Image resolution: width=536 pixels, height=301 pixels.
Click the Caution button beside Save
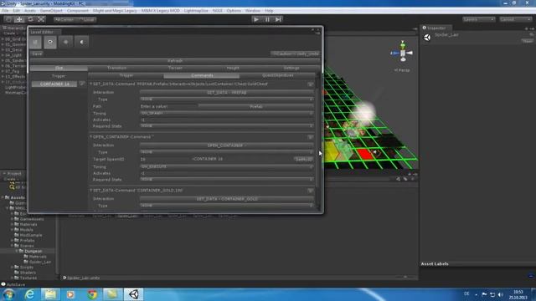296,54
